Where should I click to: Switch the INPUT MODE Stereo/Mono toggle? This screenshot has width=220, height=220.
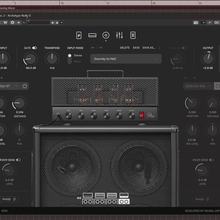70,58
